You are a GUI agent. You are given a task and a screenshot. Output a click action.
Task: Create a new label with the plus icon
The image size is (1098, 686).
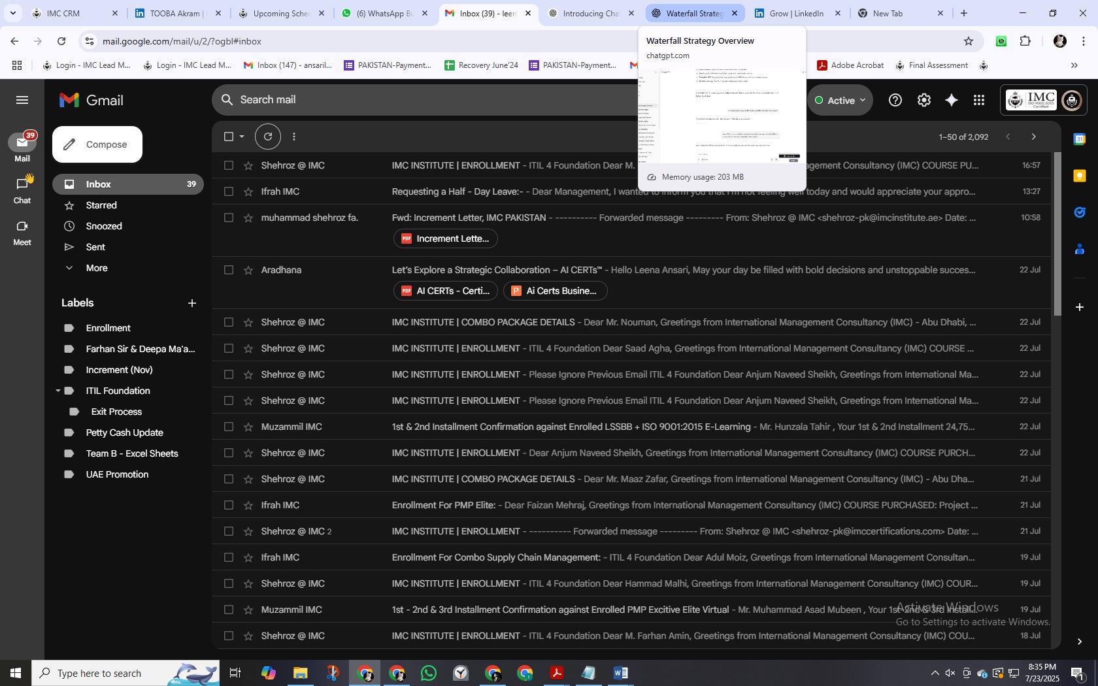[x=191, y=303]
